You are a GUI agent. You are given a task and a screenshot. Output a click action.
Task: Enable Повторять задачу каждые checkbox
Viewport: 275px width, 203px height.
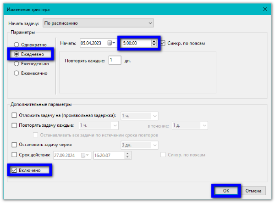coord(14,125)
